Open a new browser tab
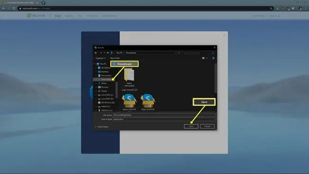The image size is (309, 174). pyautogui.click(x=43, y=3)
